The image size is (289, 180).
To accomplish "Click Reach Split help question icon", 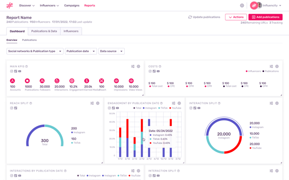I will pos(31,103).
